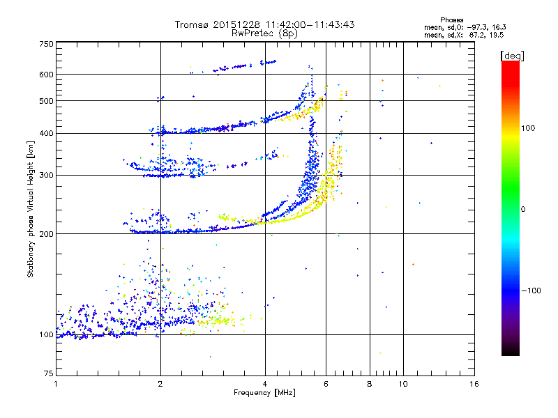Screen dimensions: 558x418
Task: Click the colorbar tick label '-100'
Action: 531,291
